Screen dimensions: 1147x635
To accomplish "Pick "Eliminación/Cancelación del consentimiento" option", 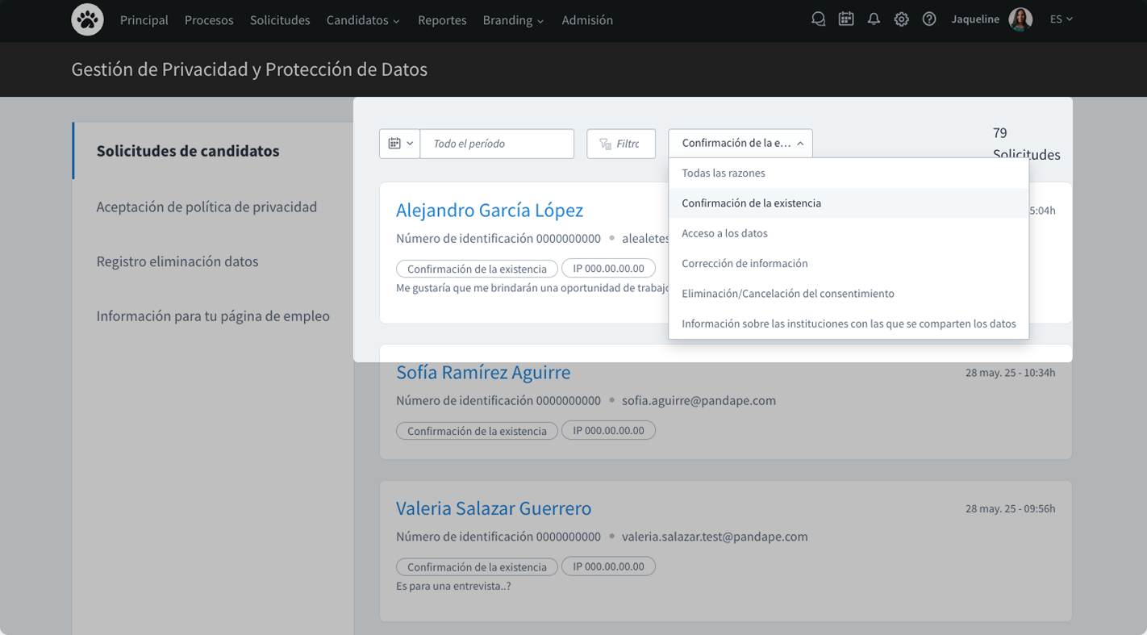I will point(787,294).
